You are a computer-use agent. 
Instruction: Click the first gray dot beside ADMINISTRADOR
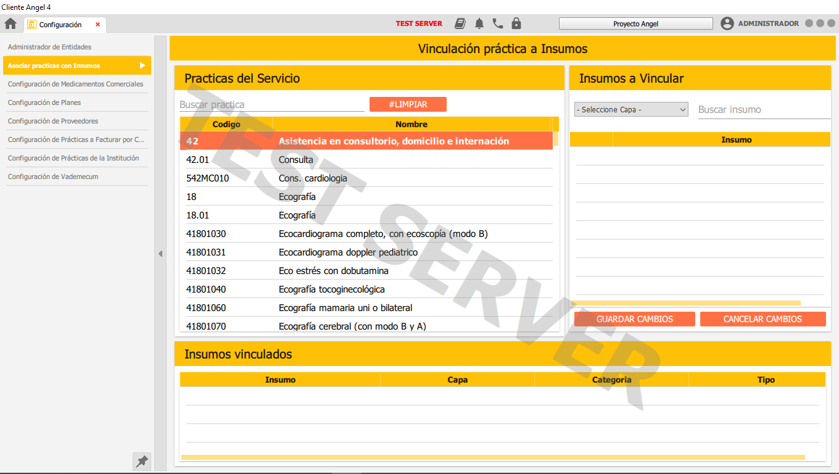pyautogui.click(x=808, y=23)
